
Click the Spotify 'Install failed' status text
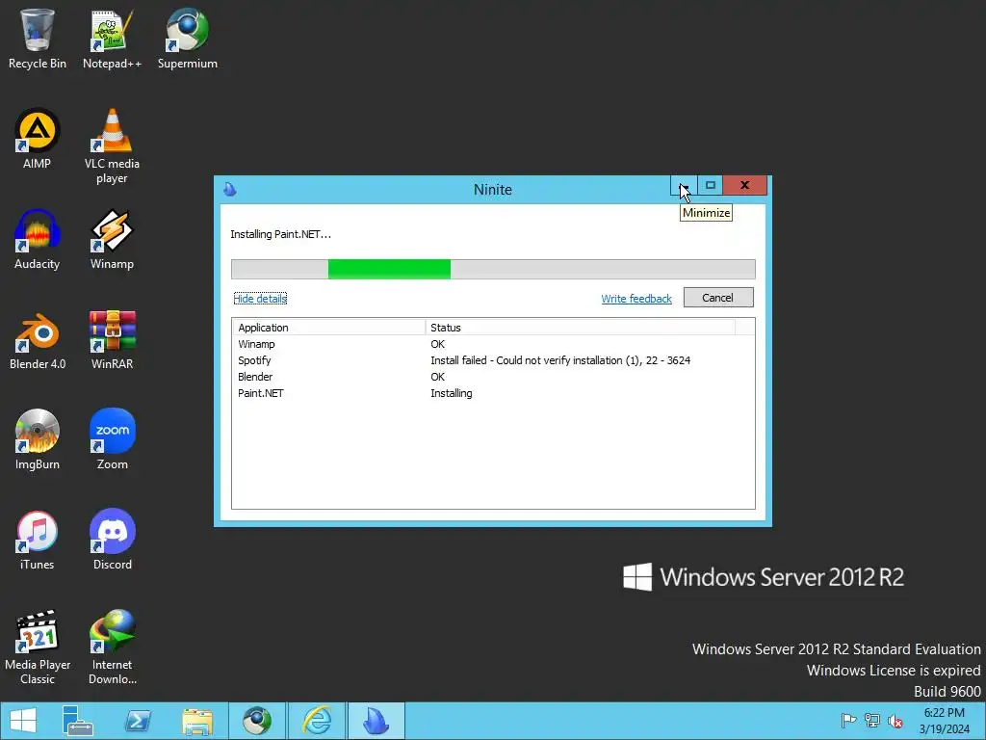click(x=560, y=360)
